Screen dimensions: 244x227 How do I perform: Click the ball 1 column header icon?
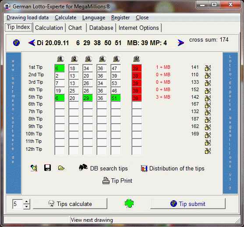60,59
